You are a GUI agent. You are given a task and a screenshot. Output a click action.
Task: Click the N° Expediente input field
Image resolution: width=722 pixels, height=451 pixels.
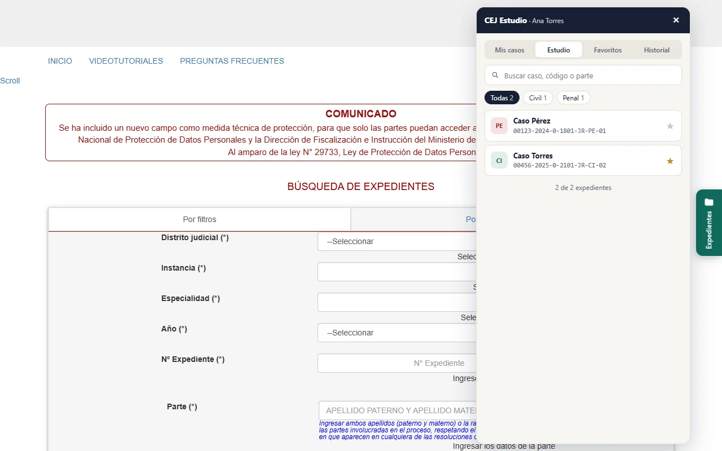click(x=397, y=363)
